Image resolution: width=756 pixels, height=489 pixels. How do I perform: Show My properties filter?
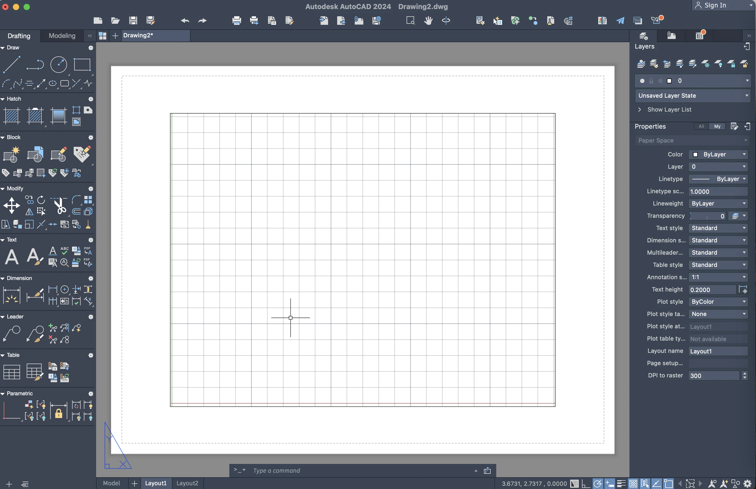717,126
